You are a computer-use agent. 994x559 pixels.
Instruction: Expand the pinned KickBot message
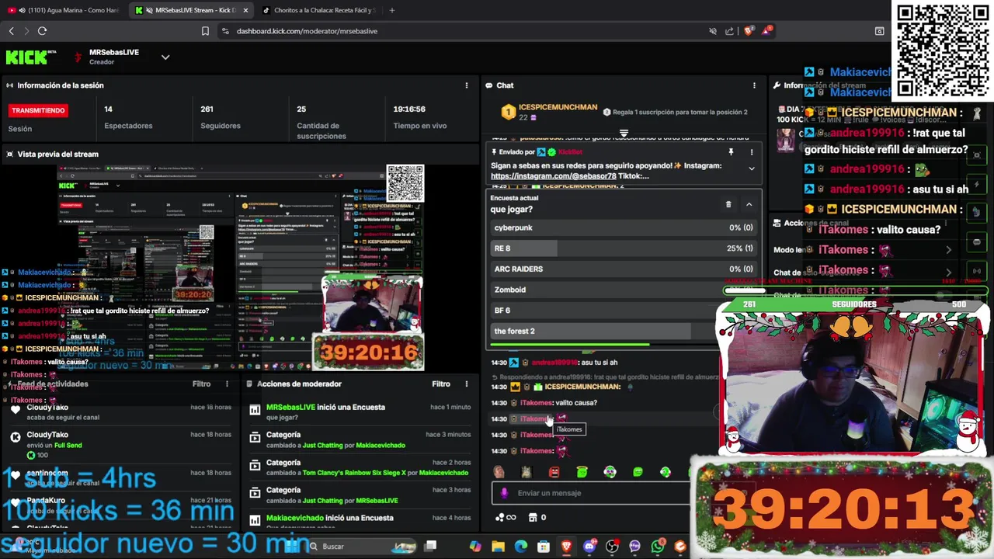(x=751, y=168)
